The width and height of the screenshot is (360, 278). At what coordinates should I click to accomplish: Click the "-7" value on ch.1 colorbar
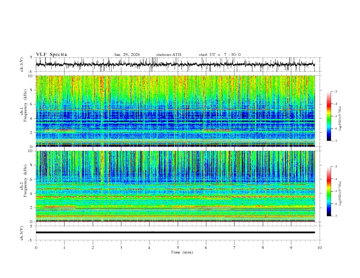point(335,141)
